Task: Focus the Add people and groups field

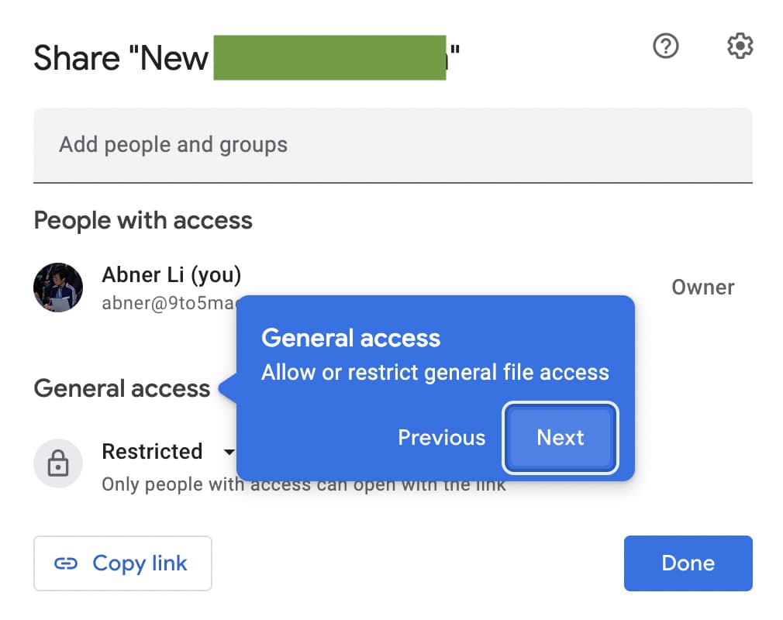Action: tap(392, 145)
